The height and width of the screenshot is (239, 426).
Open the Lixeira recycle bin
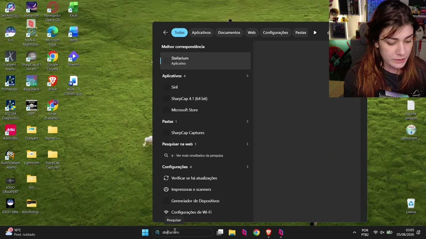click(x=411, y=206)
